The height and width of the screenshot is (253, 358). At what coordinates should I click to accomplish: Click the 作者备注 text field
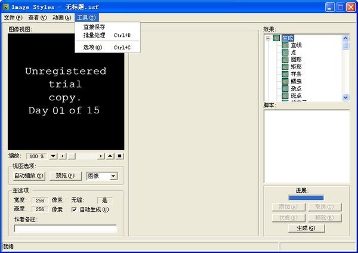(x=66, y=229)
